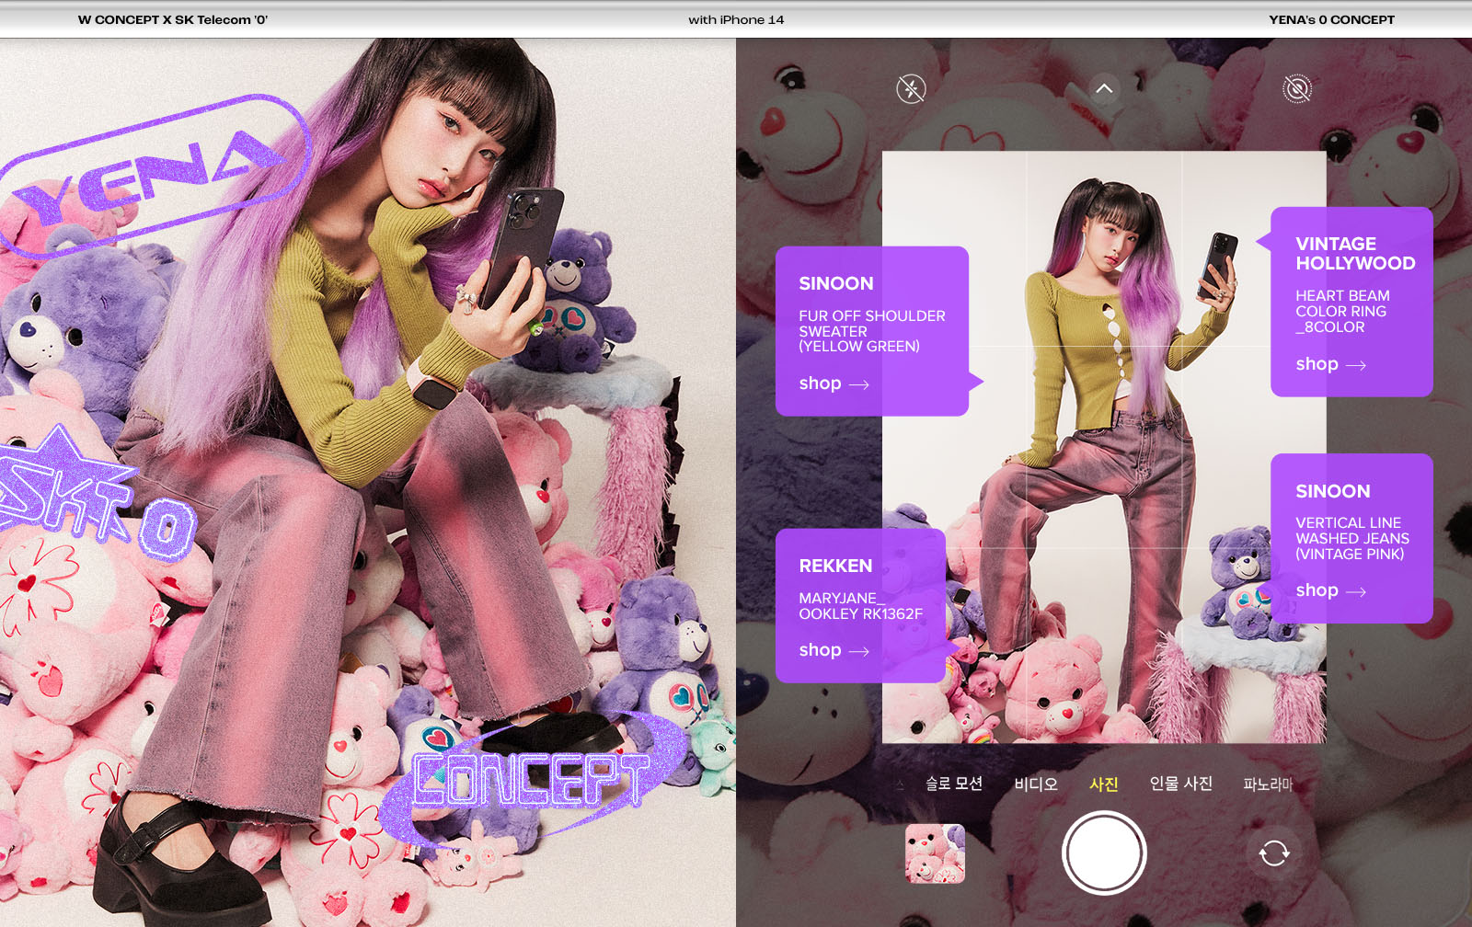The width and height of the screenshot is (1472, 927).
Task: Select the 파노라마 panorama mode
Action: [x=1268, y=784]
